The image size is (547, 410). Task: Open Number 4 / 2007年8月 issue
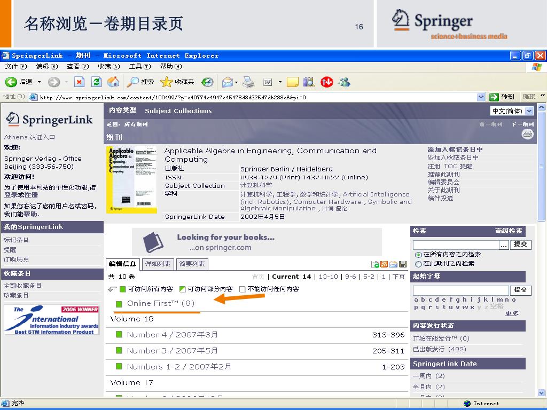173,335
